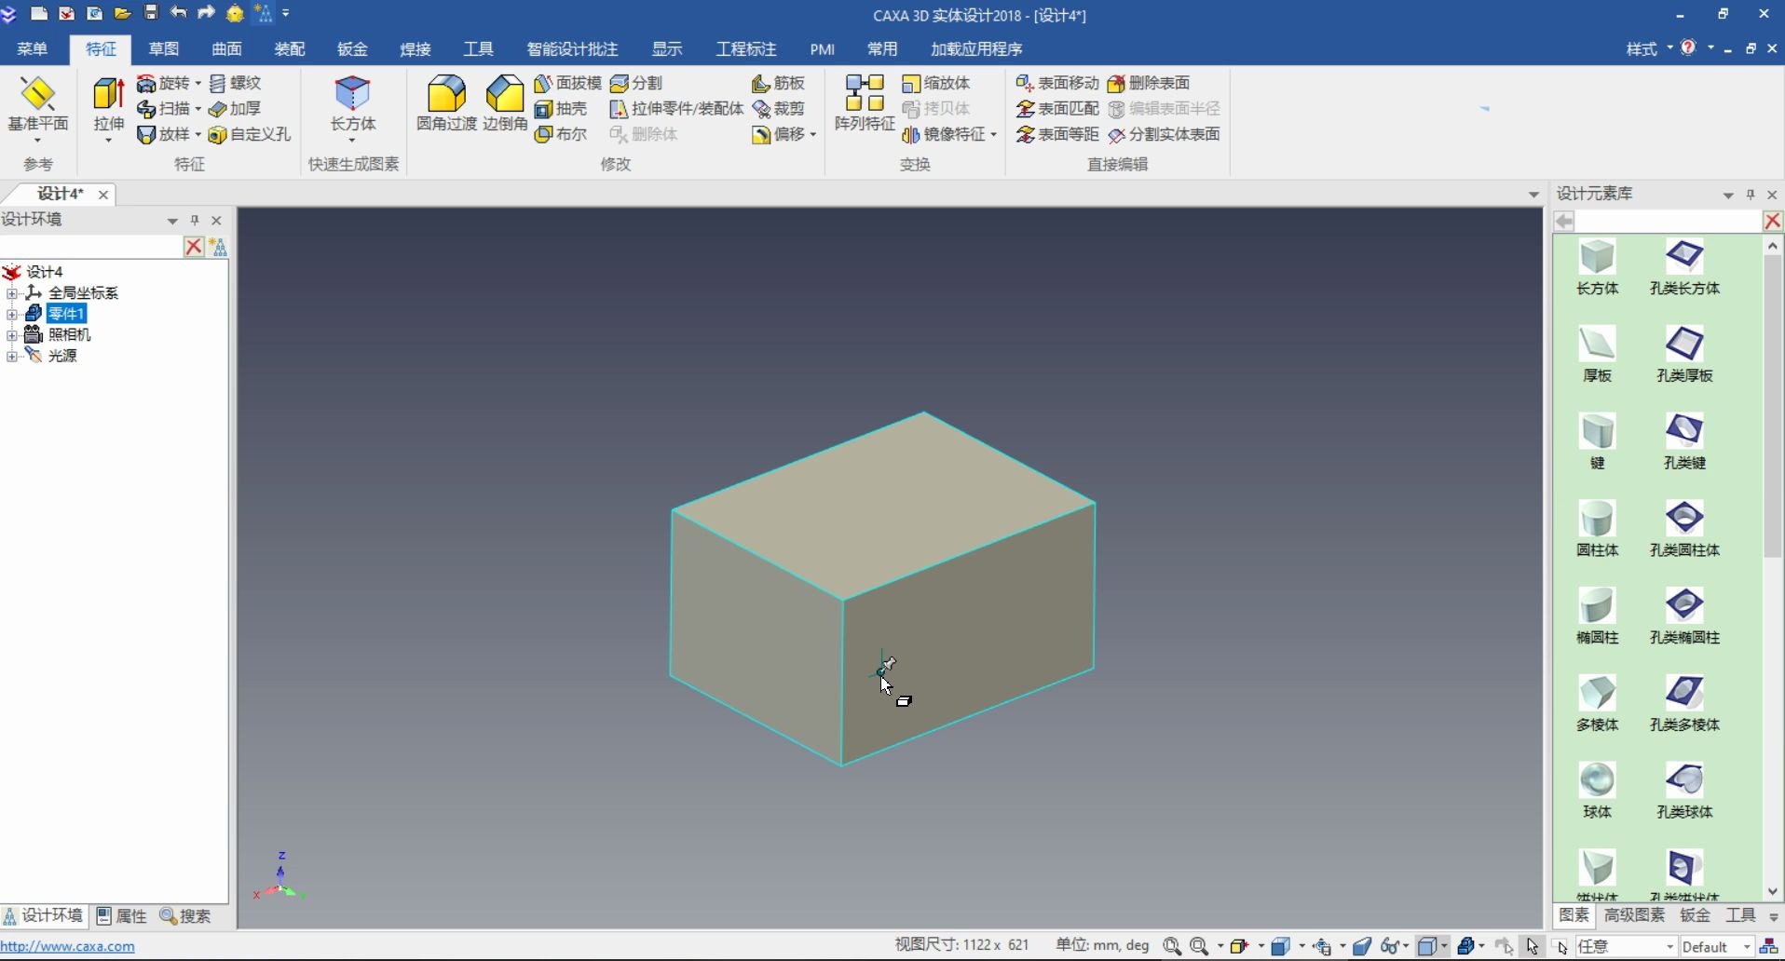This screenshot has height=961, width=1785.
Task: Open the 基准平面 datum plane tool
Action: click(x=38, y=108)
